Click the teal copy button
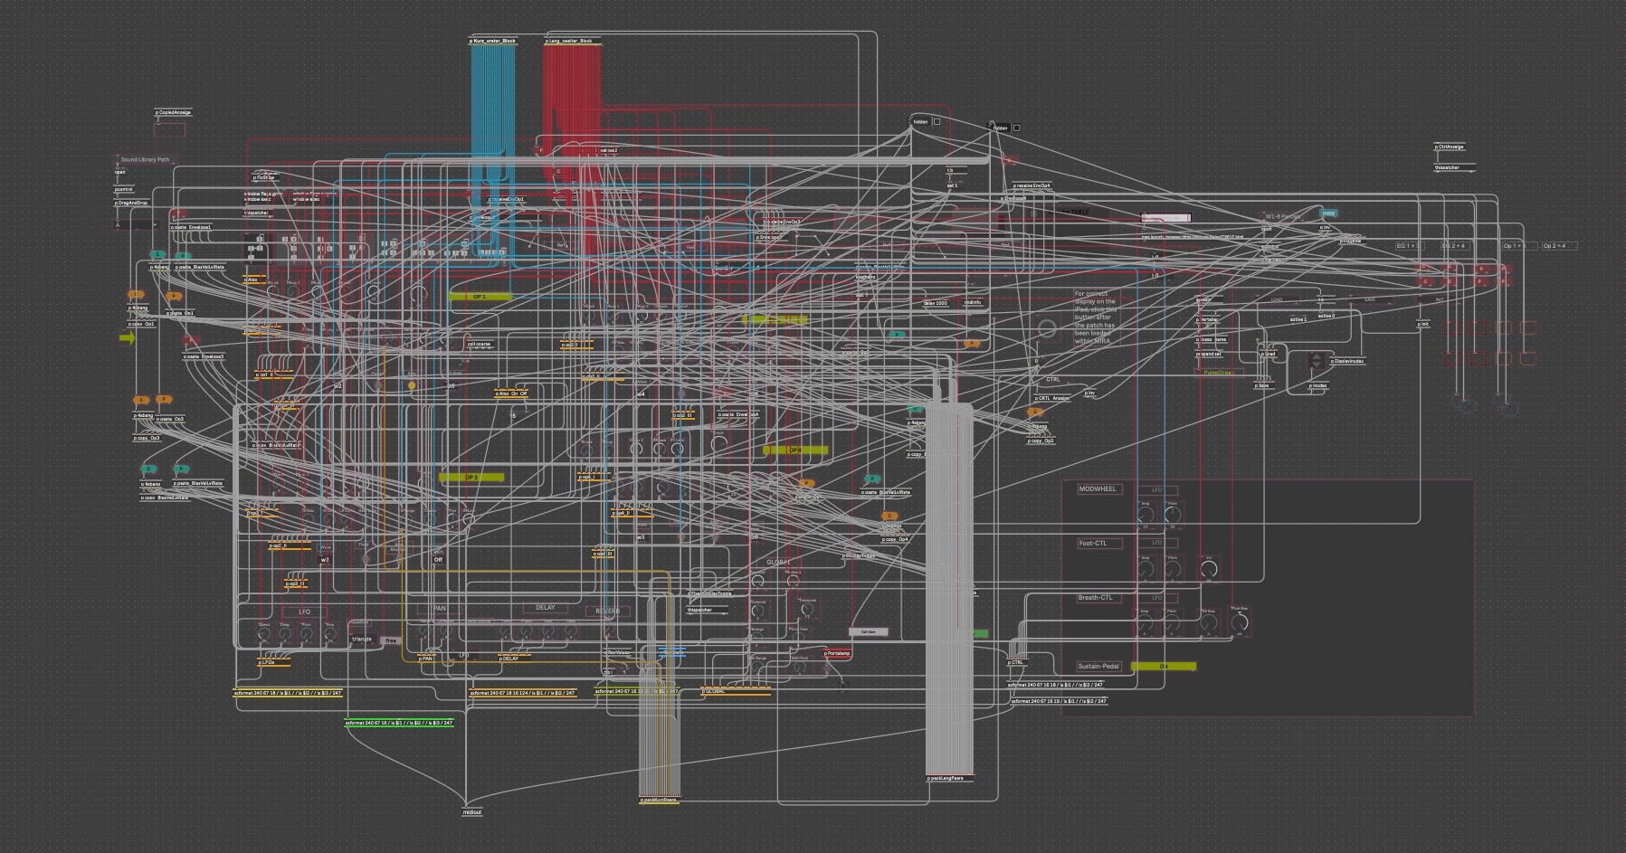 point(1328,213)
